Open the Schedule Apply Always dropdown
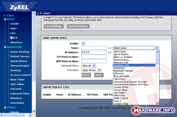This screenshot has width=177, height=117. 91,70
